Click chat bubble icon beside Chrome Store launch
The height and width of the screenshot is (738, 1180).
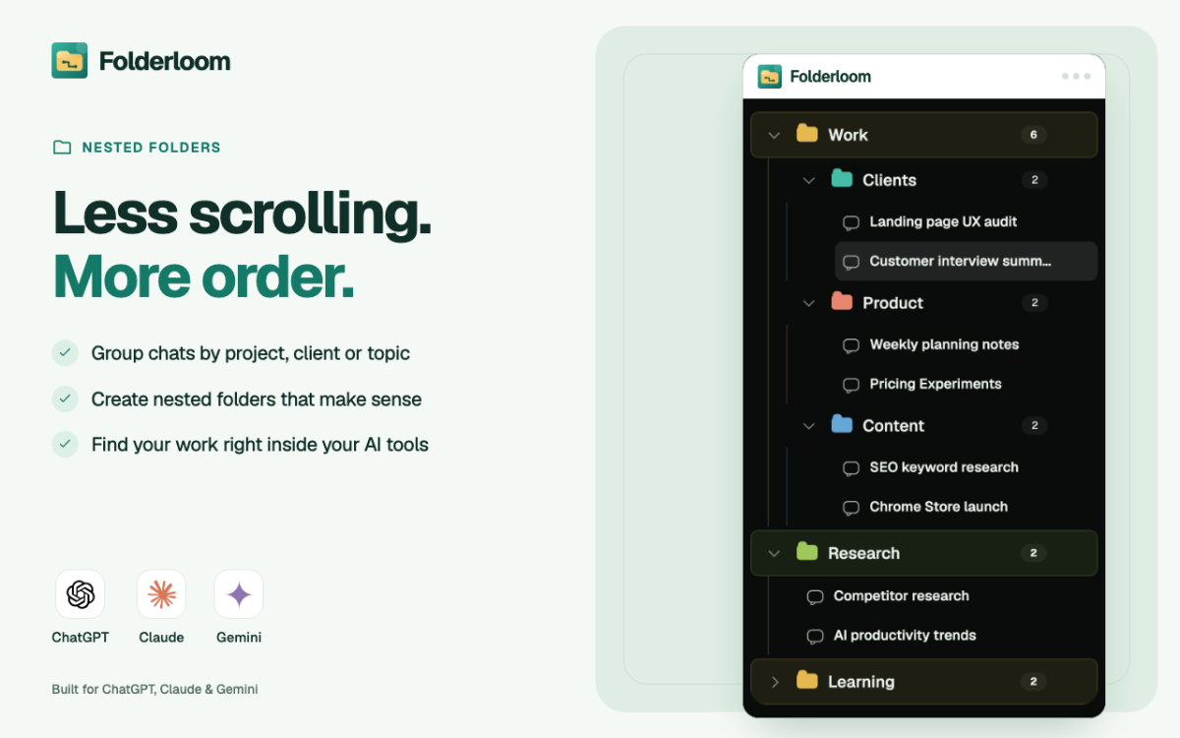pyautogui.click(x=852, y=508)
